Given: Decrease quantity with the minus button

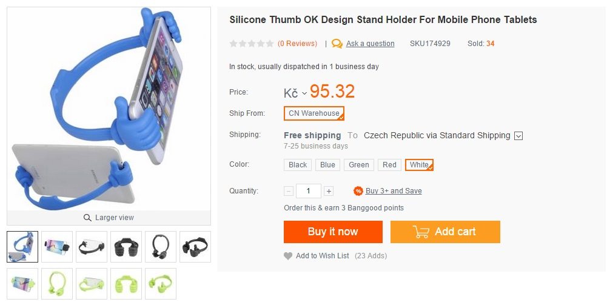Looking at the screenshot, I should tap(289, 191).
